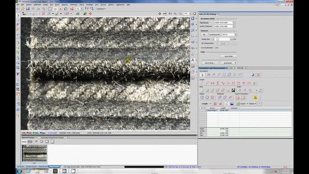Screen dimensions: 309x174
Task: Select the two-point length measurement tool
Action: (x=207, y=83)
